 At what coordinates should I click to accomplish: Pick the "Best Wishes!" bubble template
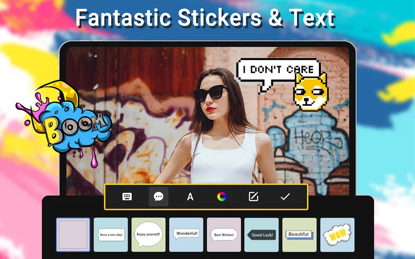tap(224, 234)
